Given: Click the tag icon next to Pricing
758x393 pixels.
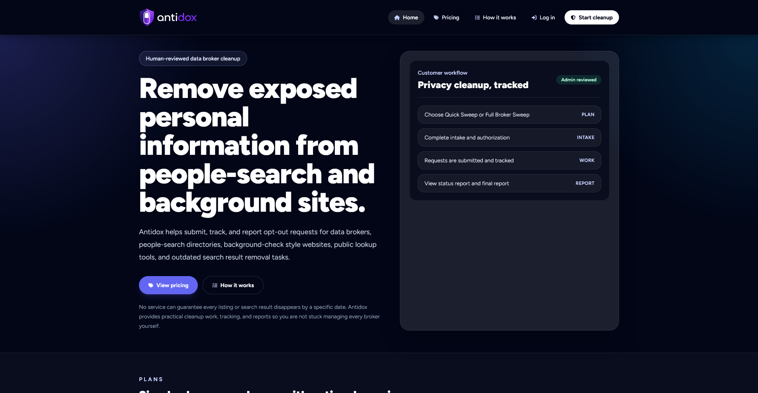Looking at the screenshot, I should click(436, 18).
